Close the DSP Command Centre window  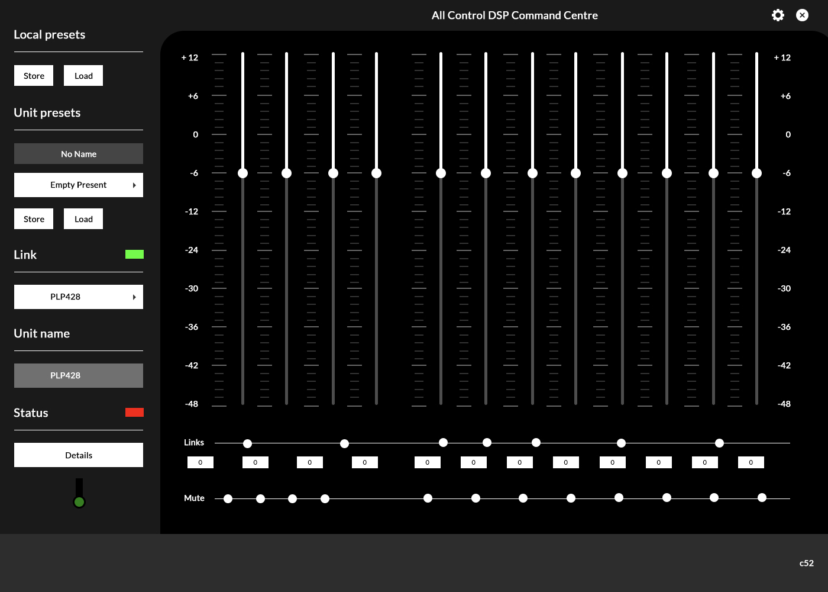tap(802, 15)
